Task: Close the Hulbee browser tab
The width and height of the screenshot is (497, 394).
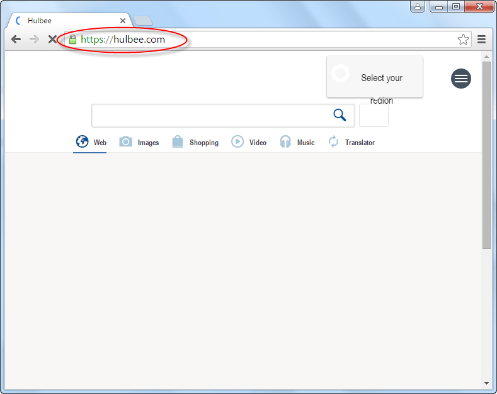Action: pos(123,21)
